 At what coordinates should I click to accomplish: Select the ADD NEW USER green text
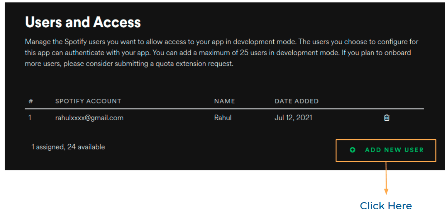394,150
